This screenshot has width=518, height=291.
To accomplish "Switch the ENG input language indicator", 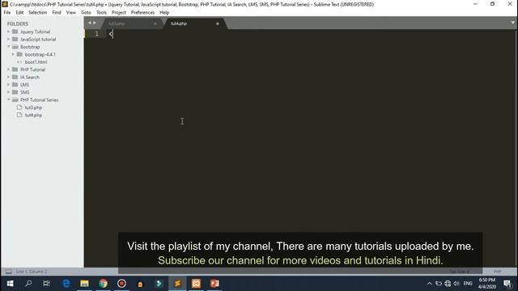I will coord(468,284).
